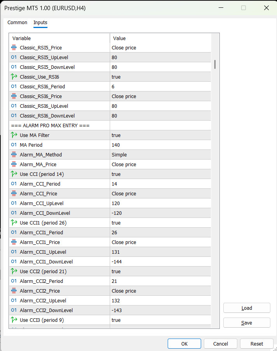This screenshot has width=277, height=351.
Task: Open Alarm_MA_Price Close price value list
Action: pos(160,164)
